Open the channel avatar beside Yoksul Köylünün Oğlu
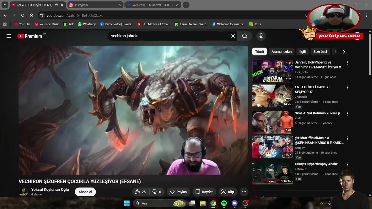Screen dimensions: 372x209 tap(23, 192)
